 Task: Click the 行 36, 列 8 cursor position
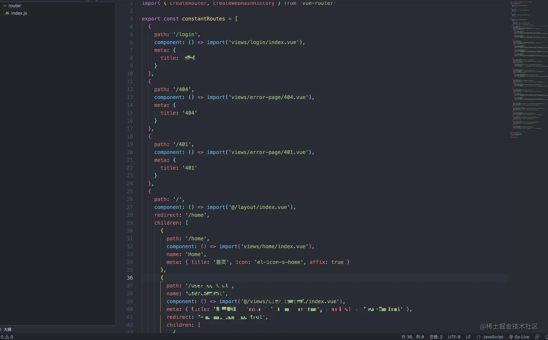[x=412, y=337]
